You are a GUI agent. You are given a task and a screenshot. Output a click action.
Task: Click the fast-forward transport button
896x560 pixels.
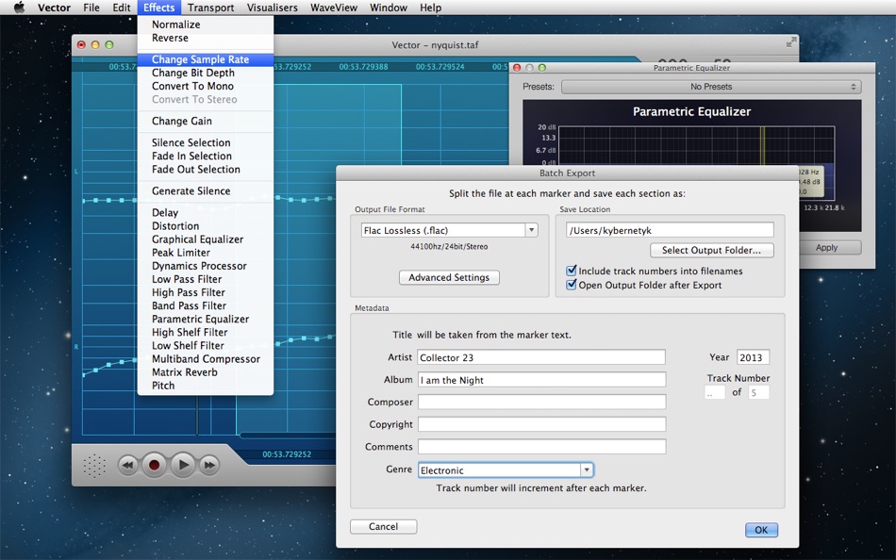tap(209, 465)
